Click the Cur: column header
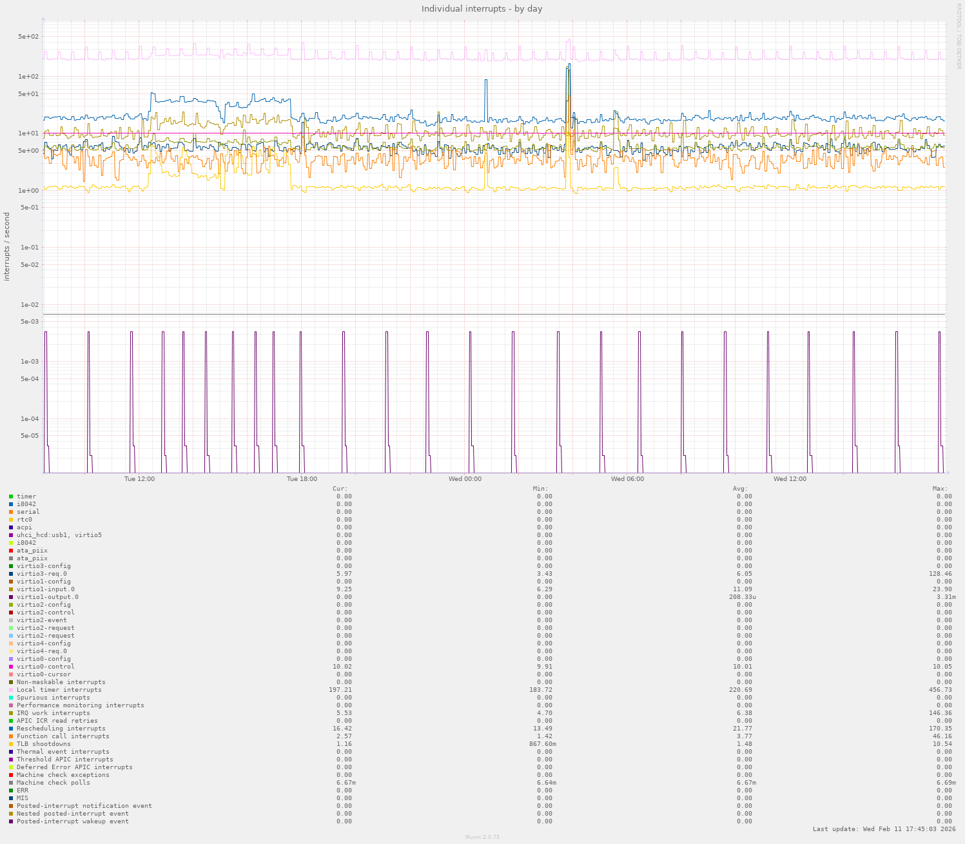 point(340,489)
